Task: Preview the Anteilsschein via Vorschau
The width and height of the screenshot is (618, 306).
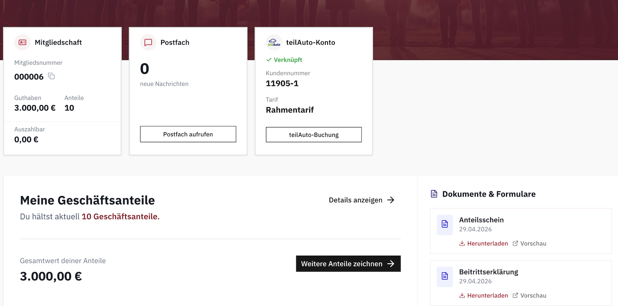Action: [x=533, y=244]
